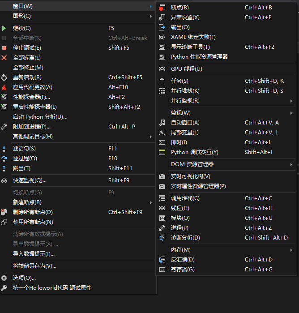Expand the 并行监视(R) submenu arrow
The width and height of the screenshot is (299, 313).
(x=291, y=101)
